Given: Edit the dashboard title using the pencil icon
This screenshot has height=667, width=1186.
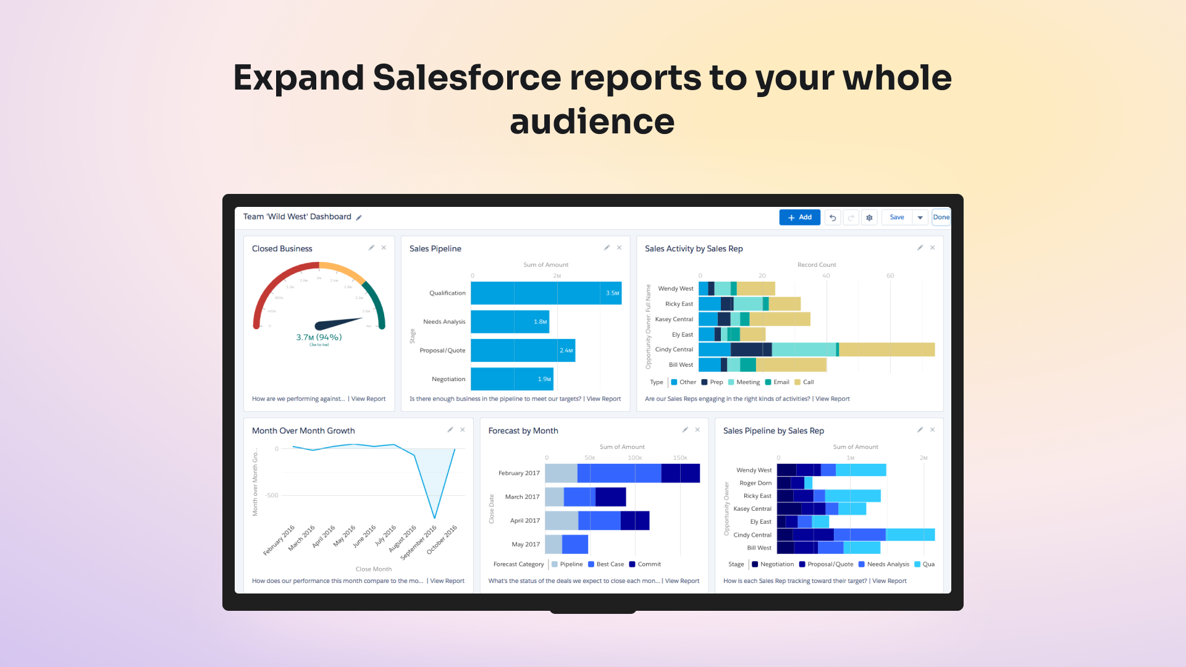Looking at the screenshot, I should [x=359, y=217].
